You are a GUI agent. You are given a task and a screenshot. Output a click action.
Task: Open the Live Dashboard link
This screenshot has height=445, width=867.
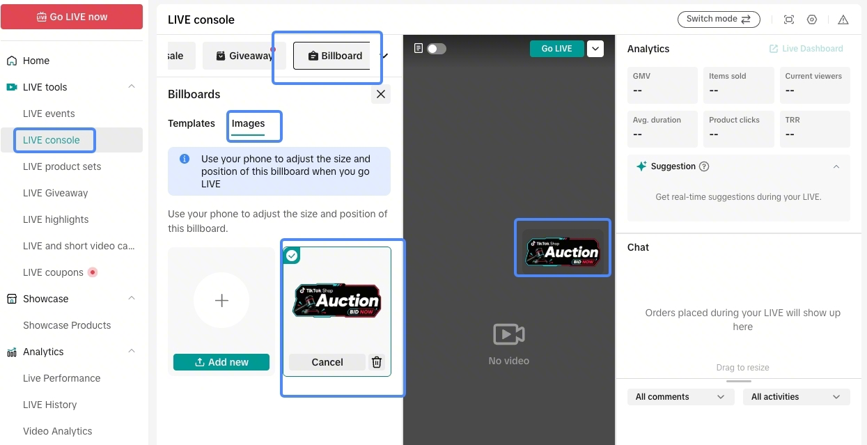(806, 49)
